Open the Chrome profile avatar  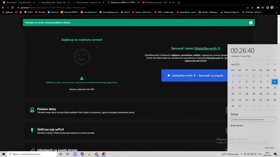pyautogui.click(x=272, y=8)
